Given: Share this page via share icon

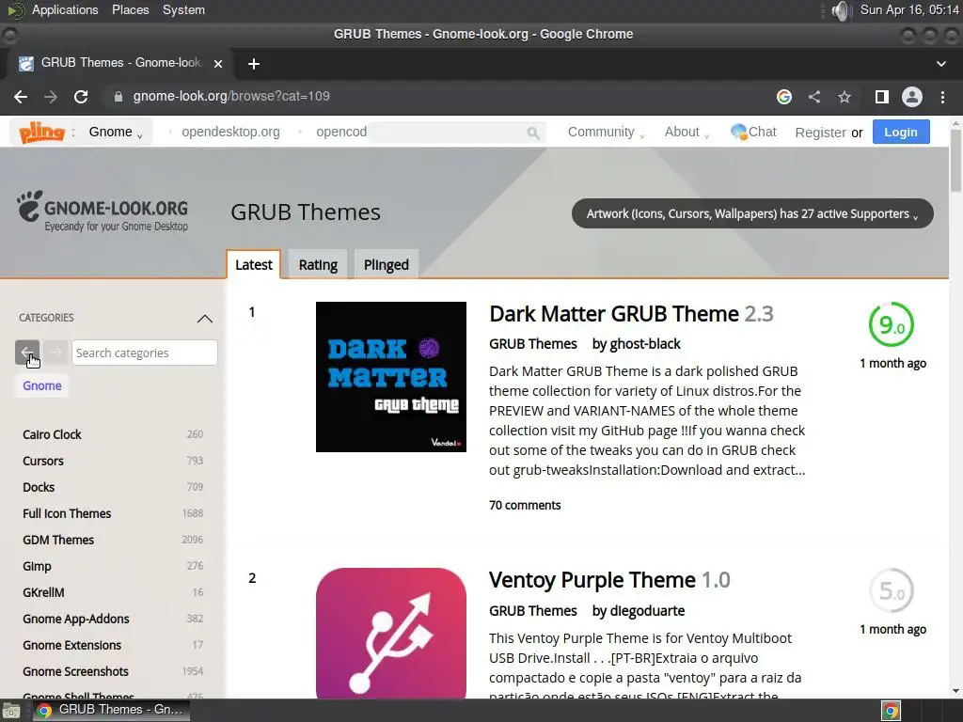Looking at the screenshot, I should 814,97.
